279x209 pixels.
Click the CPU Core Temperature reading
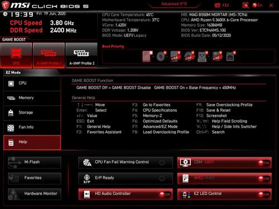click(128, 14)
